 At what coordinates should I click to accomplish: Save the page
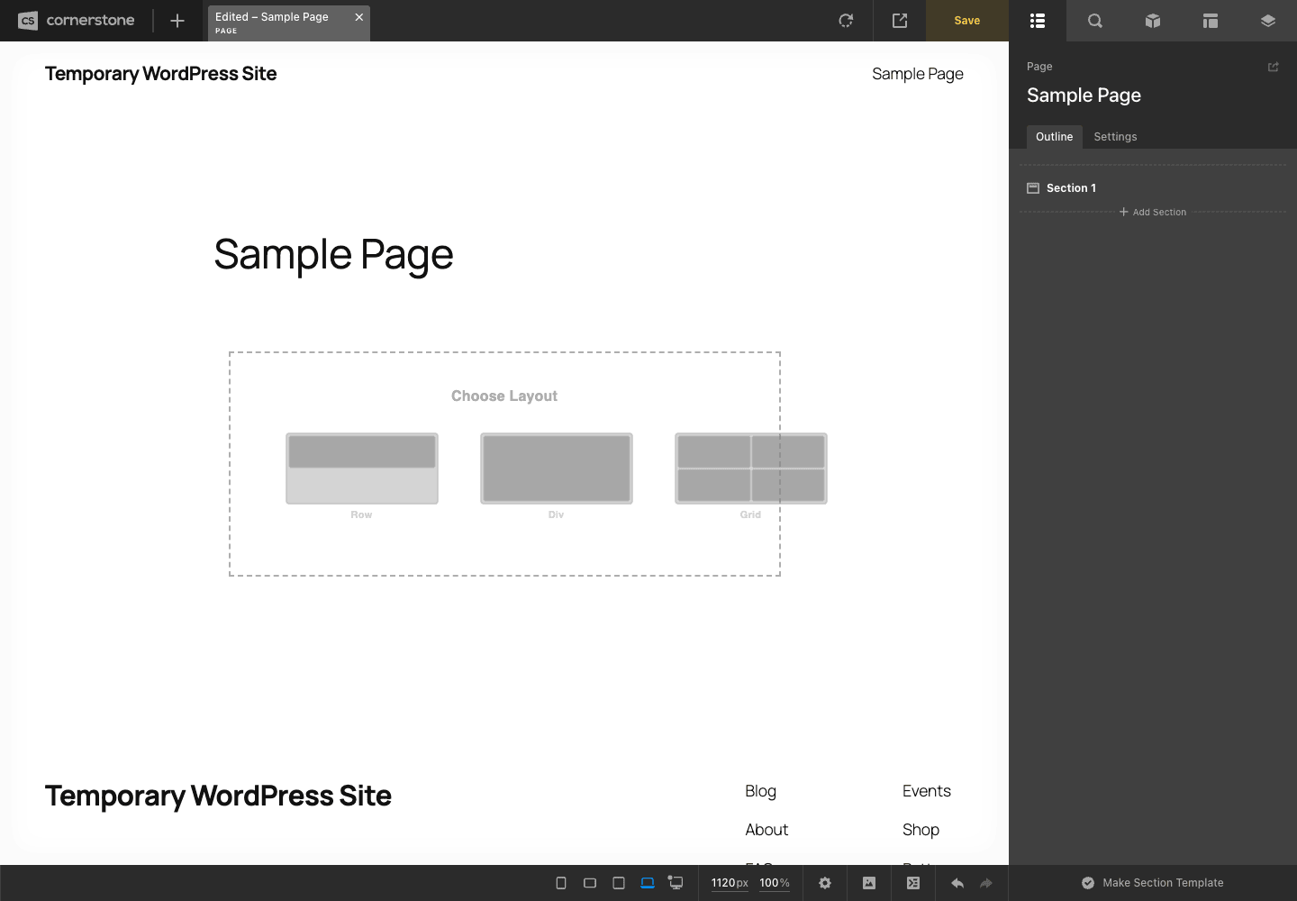pyautogui.click(x=967, y=20)
